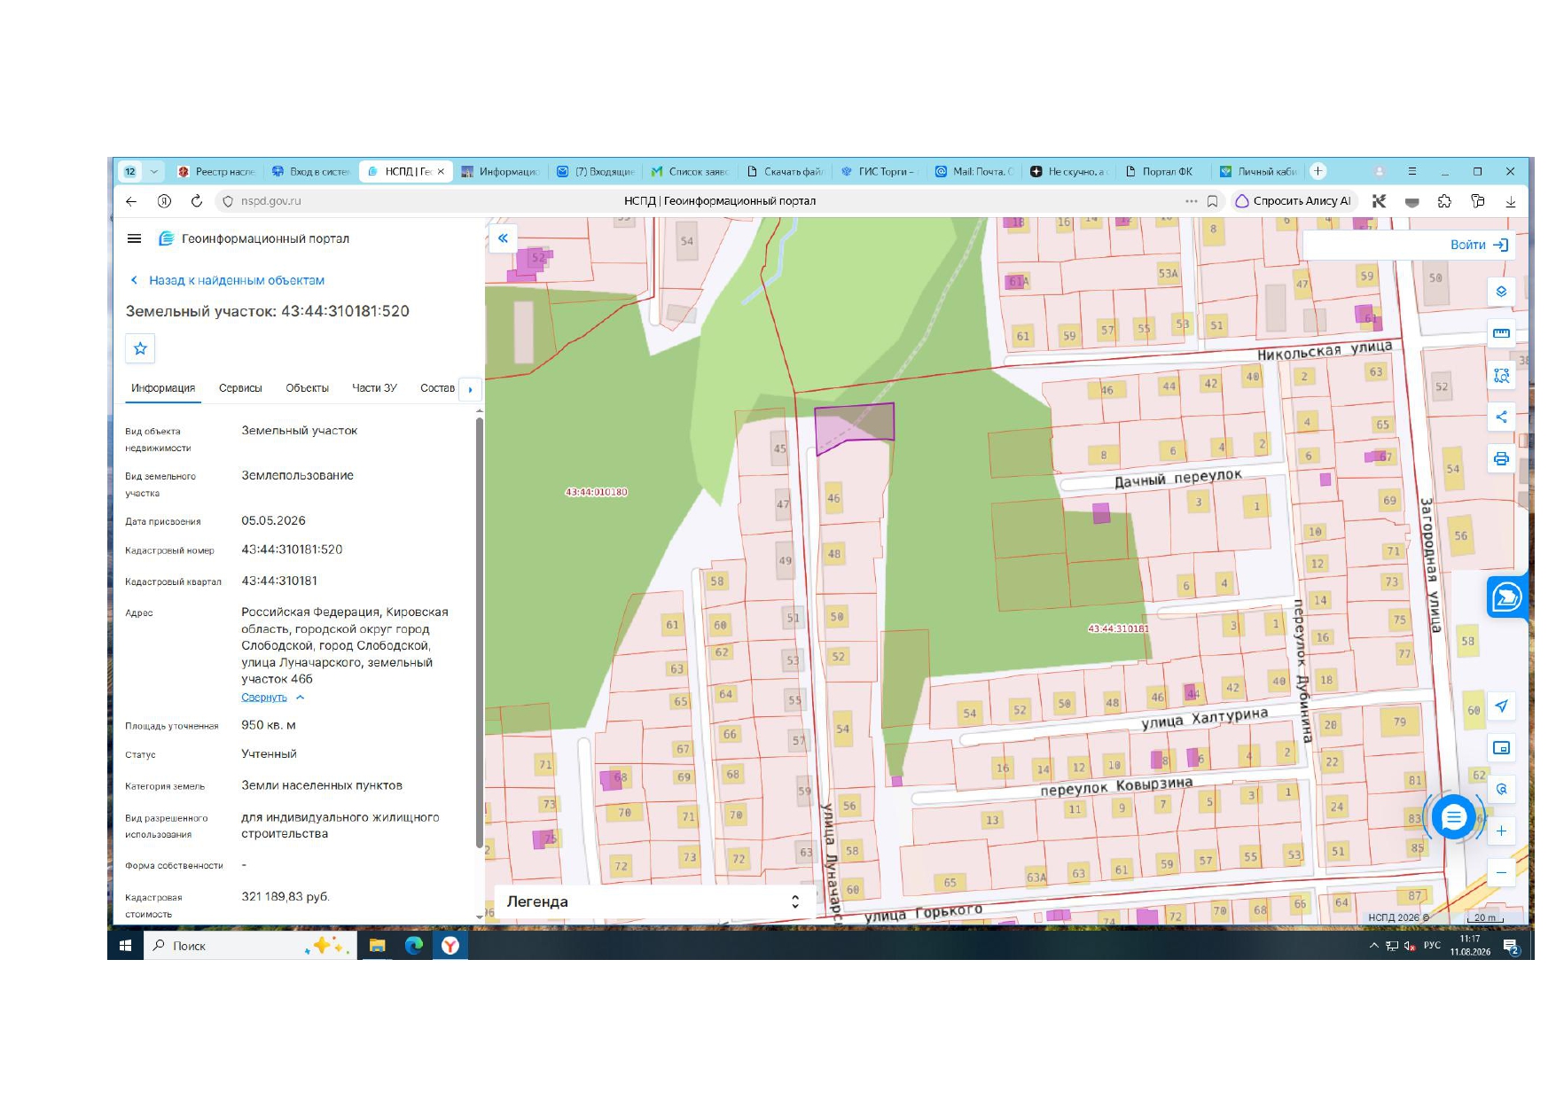Click the info panel vertical scrollbar

(x=480, y=631)
